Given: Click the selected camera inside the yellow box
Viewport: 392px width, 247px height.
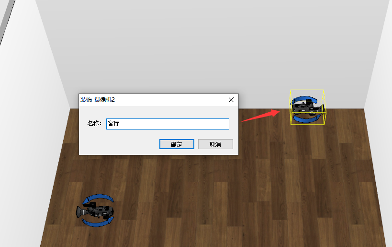Looking at the screenshot, I should coord(308,108).
